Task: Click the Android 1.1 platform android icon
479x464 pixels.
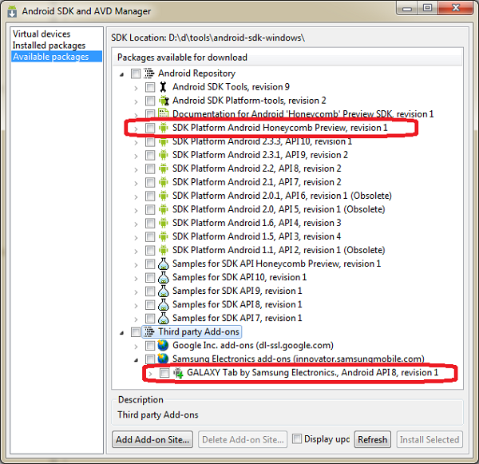Action: pos(164,250)
